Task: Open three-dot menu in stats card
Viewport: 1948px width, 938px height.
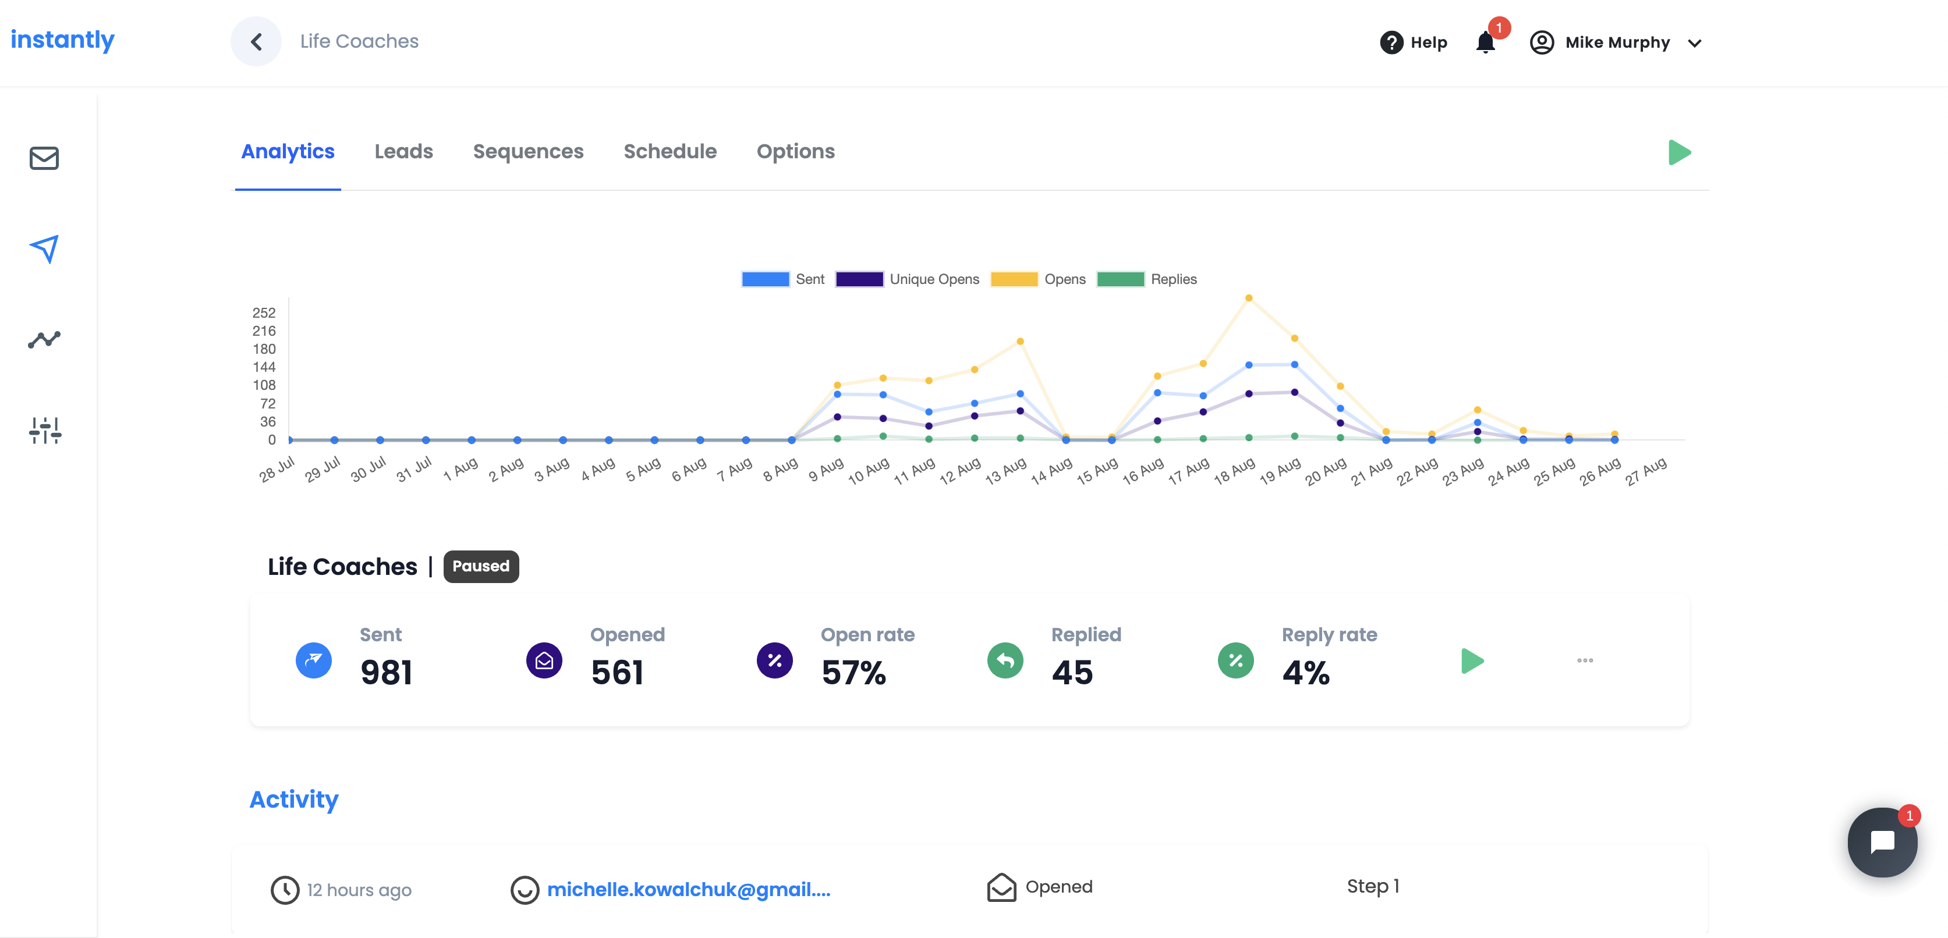Action: (1585, 660)
